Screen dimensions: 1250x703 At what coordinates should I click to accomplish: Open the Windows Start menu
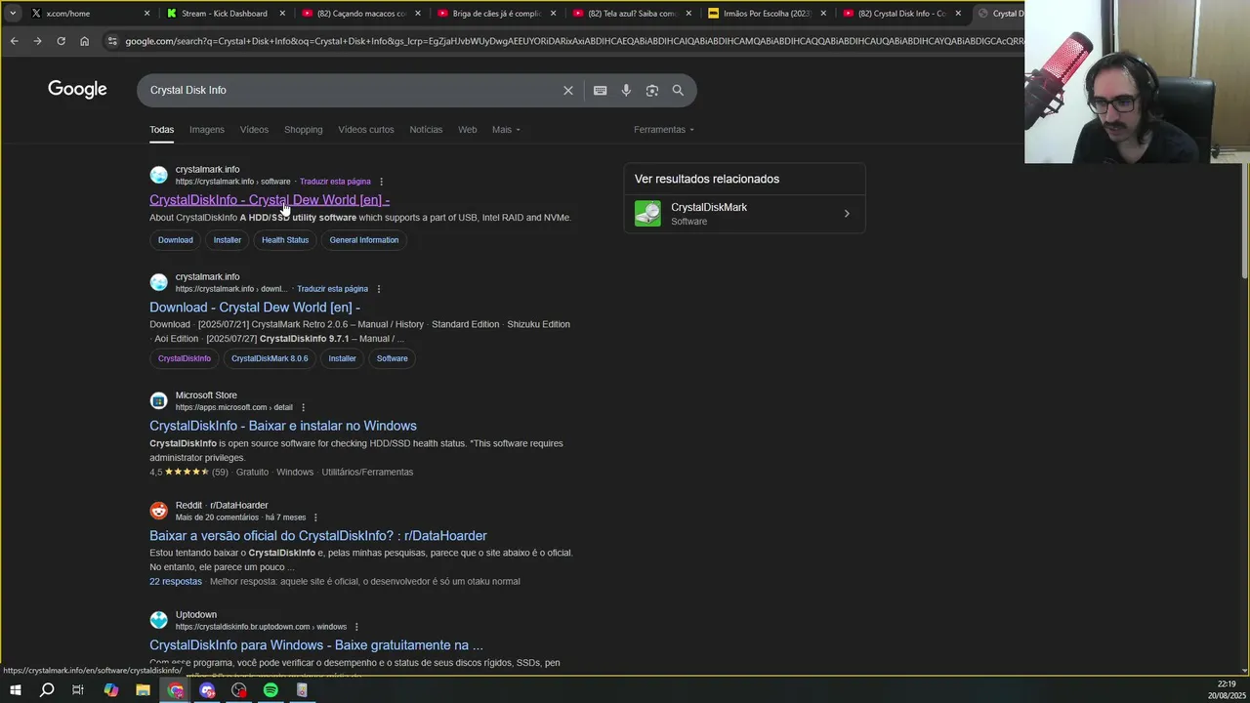point(15,690)
